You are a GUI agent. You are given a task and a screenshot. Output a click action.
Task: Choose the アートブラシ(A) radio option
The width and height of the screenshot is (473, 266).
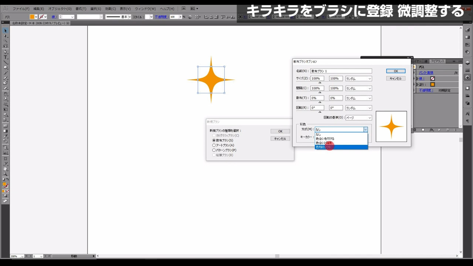pos(214,145)
